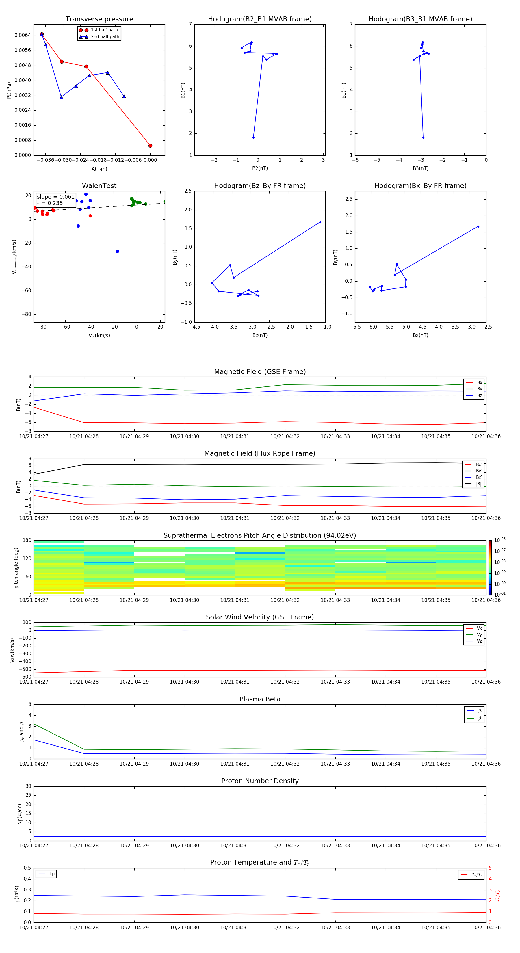
Task: Click the 'Hodogram(Bz_By FR frame)' title
Action: 260,186
